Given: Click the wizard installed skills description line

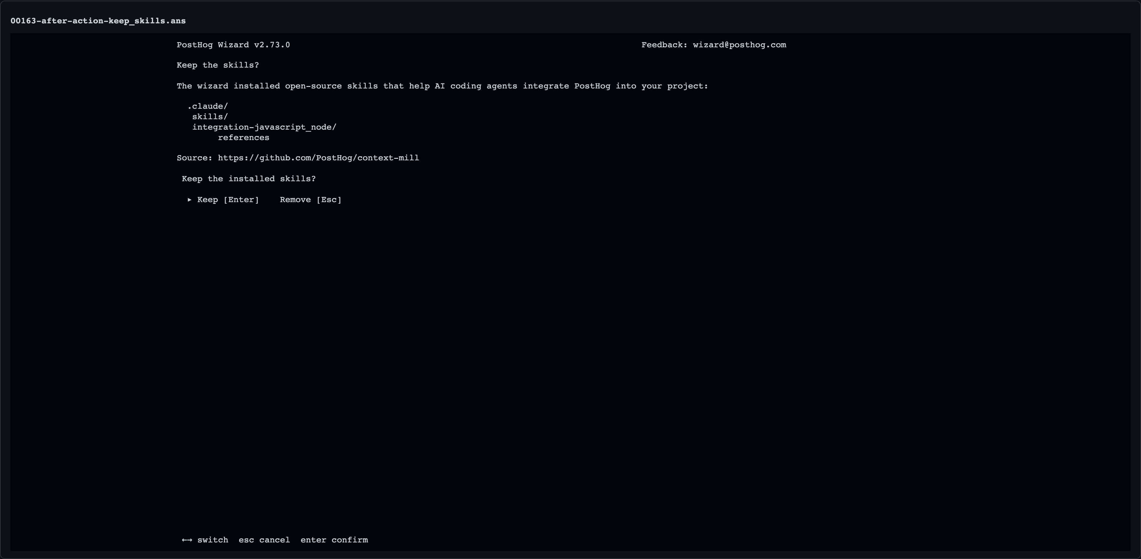Looking at the screenshot, I should pyautogui.click(x=443, y=86).
